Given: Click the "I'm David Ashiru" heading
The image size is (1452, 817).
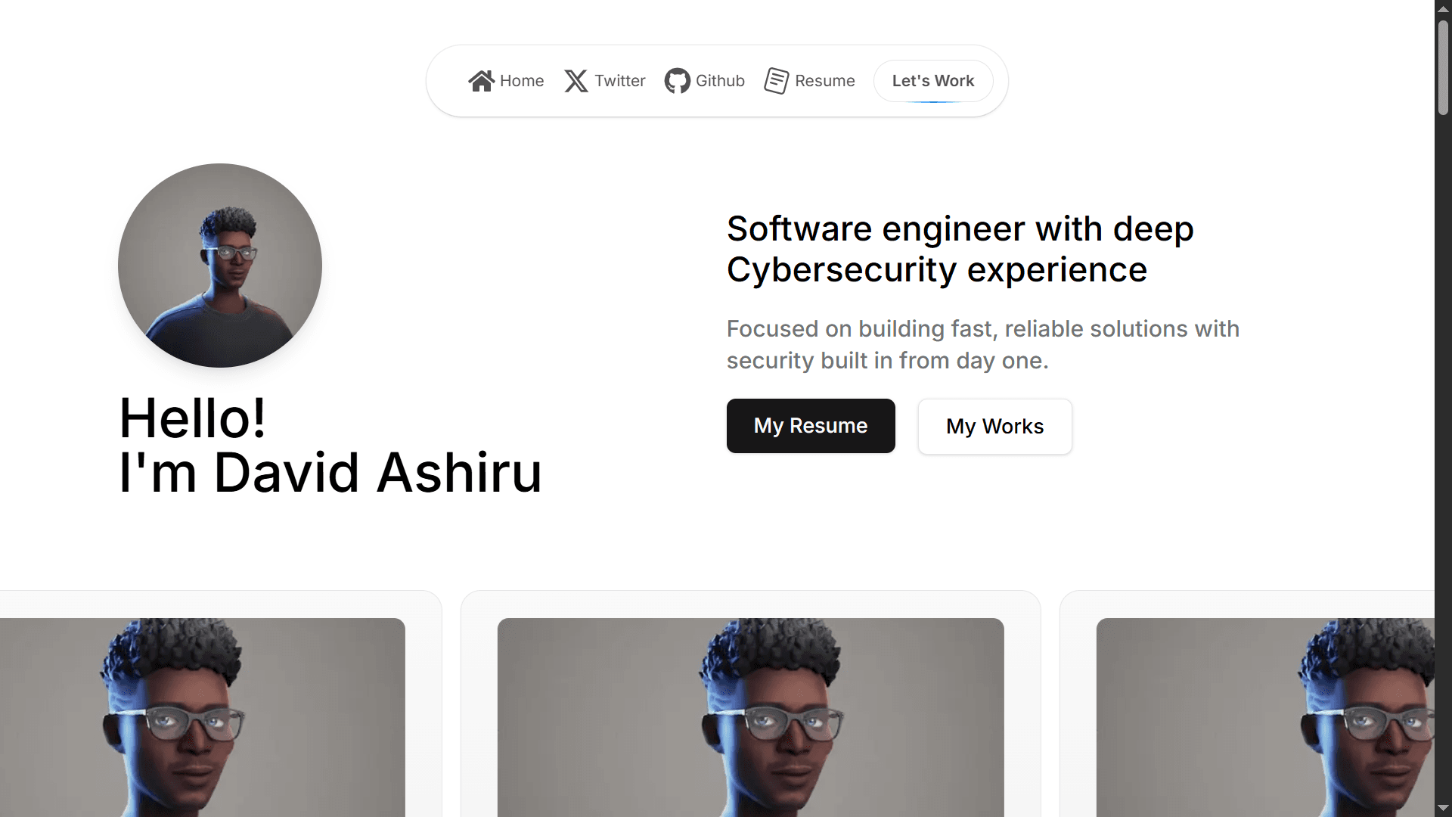Looking at the screenshot, I should 330,474.
